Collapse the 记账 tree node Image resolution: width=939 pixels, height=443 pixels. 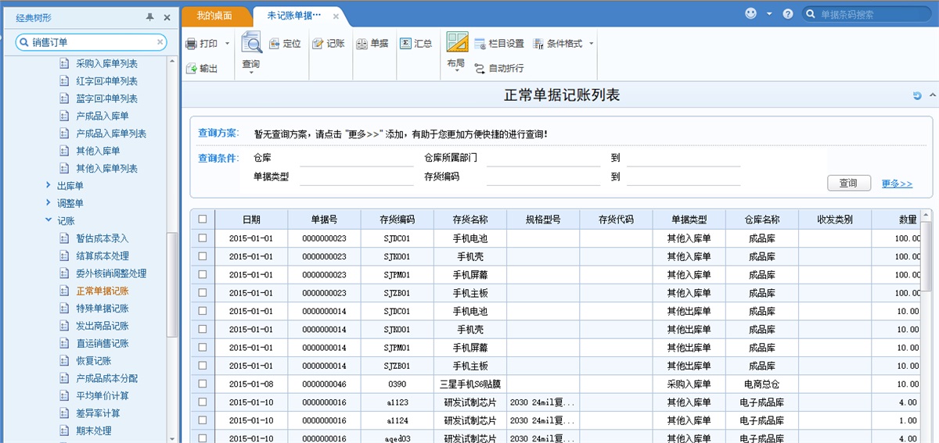coord(49,221)
